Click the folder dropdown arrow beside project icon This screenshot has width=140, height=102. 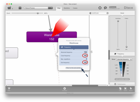coord(13,9)
